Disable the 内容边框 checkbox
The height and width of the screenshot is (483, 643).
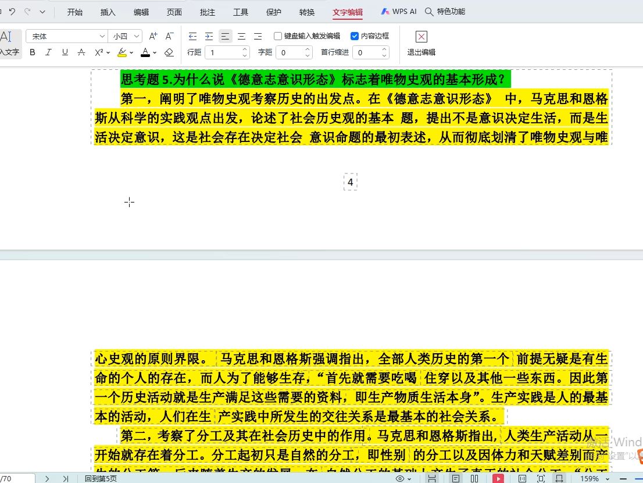tap(355, 35)
